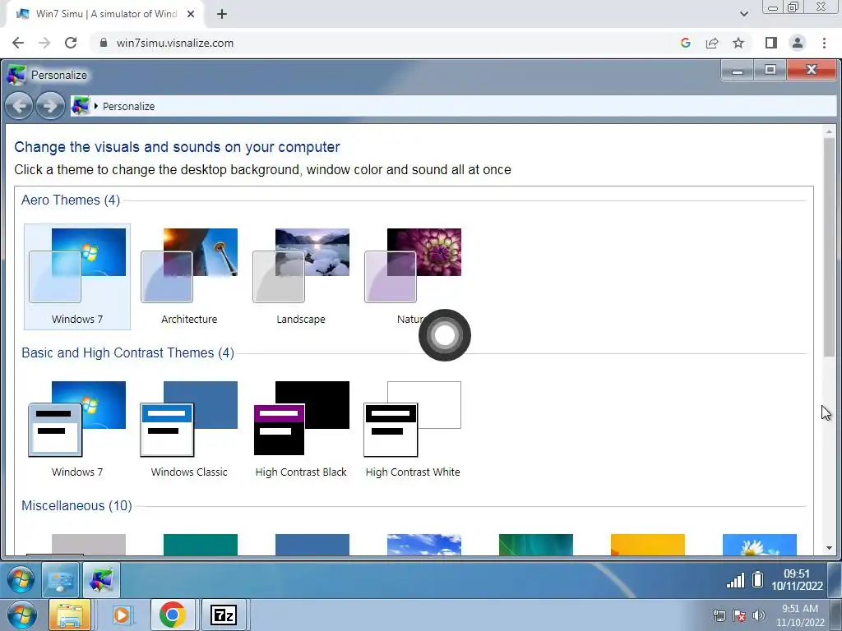The image size is (842, 631).
Task: Click Personalize breadcrumb text
Action: click(x=129, y=106)
